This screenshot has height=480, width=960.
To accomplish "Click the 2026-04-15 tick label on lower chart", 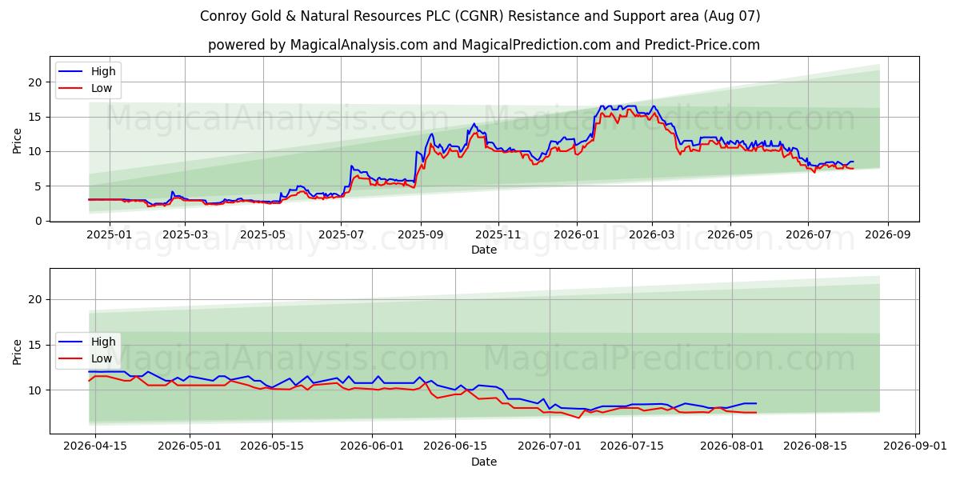I will point(95,447).
